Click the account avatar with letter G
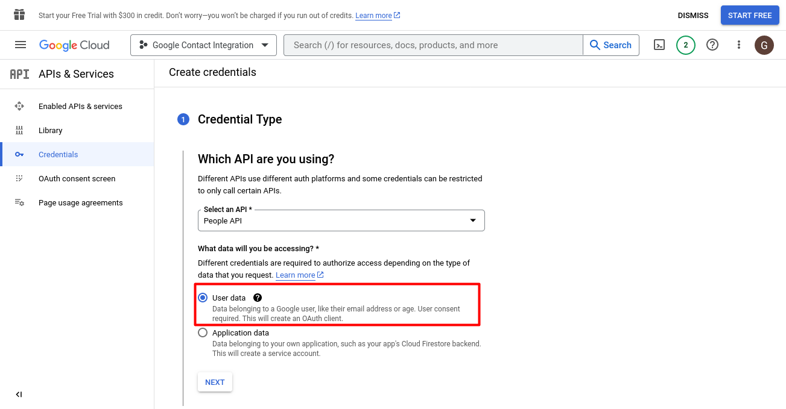786x409 pixels. pyautogui.click(x=764, y=45)
